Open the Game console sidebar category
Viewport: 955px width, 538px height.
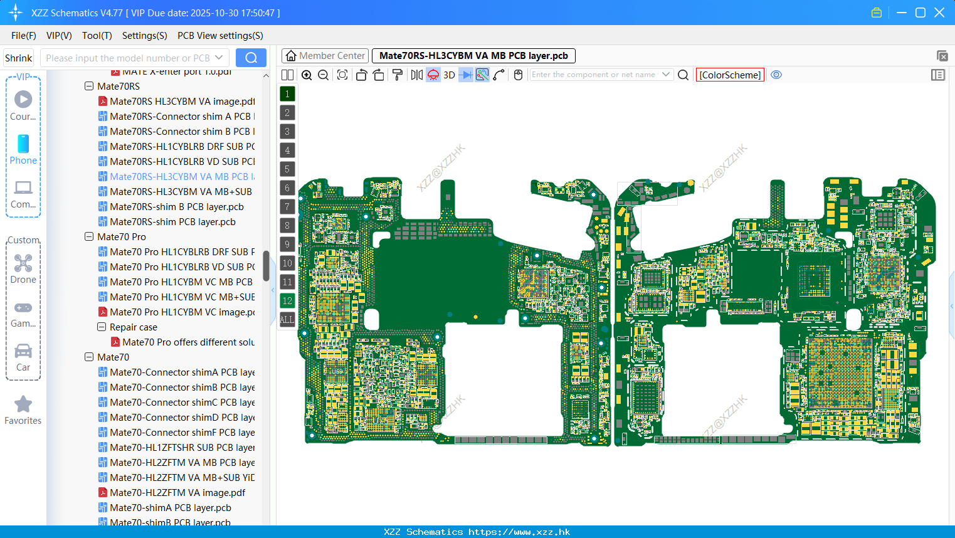coord(23,314)
